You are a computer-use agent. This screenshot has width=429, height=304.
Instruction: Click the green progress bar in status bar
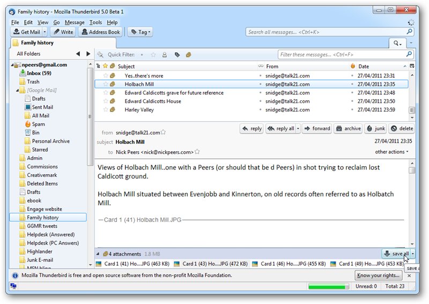click(x=329, y=286)
